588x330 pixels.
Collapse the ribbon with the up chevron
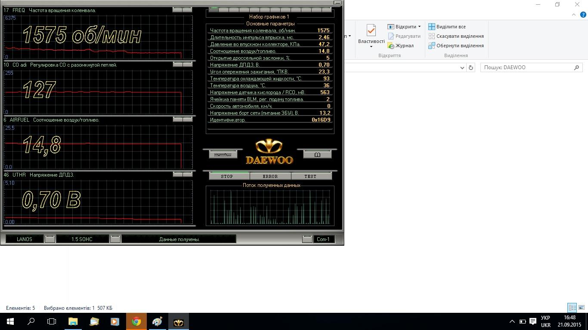574,15
